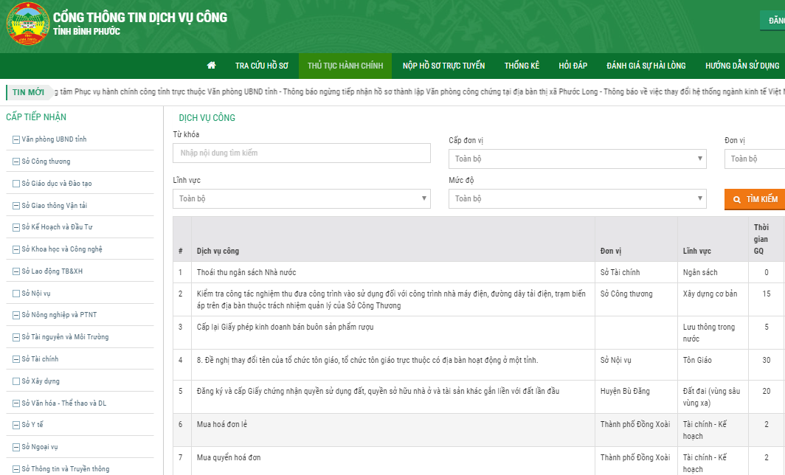Check the Sở Nội vụ box
Viewport: 785px width, 475px height.
(x=16, y=294)
